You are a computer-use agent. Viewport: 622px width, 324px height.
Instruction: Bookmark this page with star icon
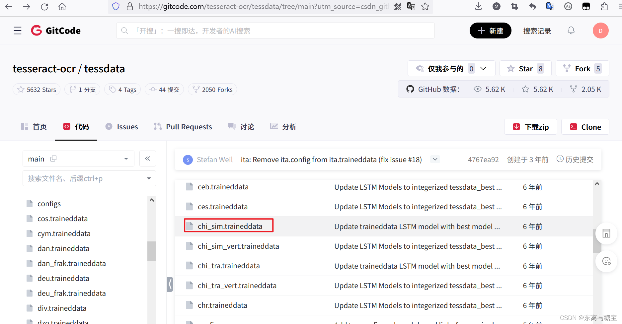(425, 7)
